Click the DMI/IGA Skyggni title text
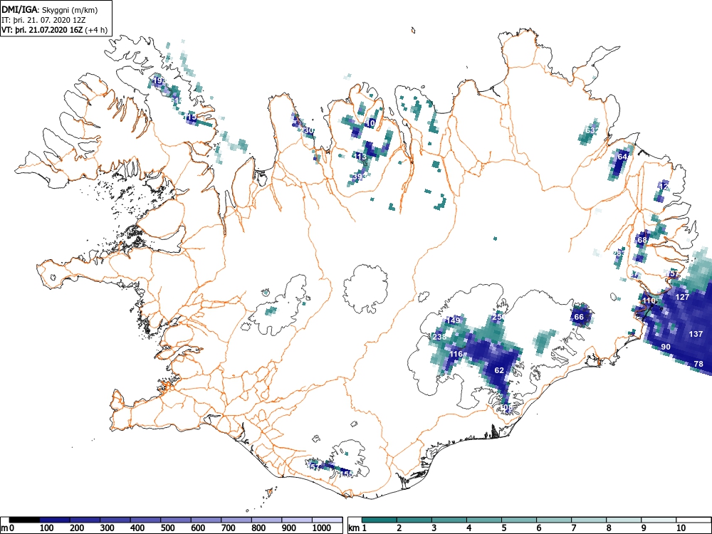The width and height of the screenshot is (712, 534). (x=50, y=9)
